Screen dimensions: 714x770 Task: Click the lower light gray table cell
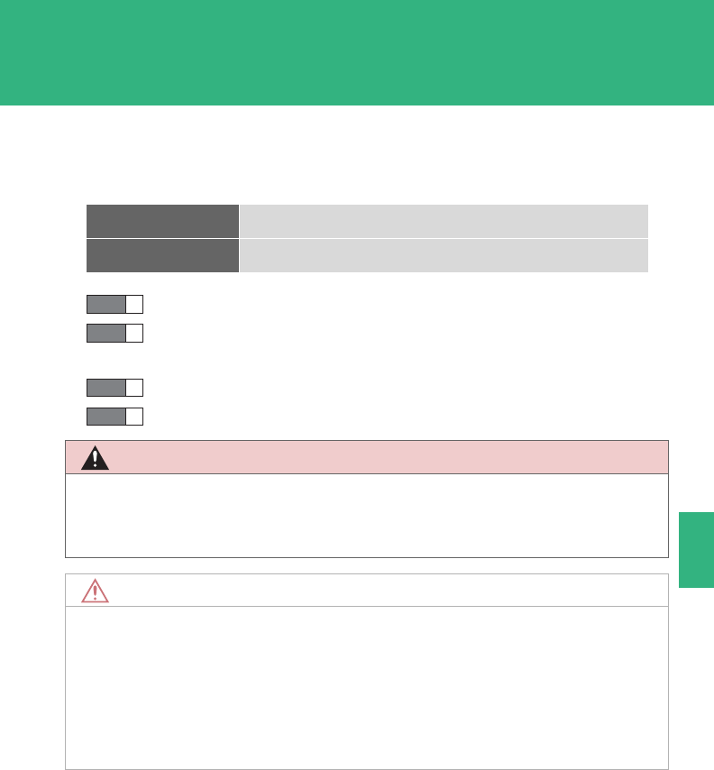(x=443, y=255)
